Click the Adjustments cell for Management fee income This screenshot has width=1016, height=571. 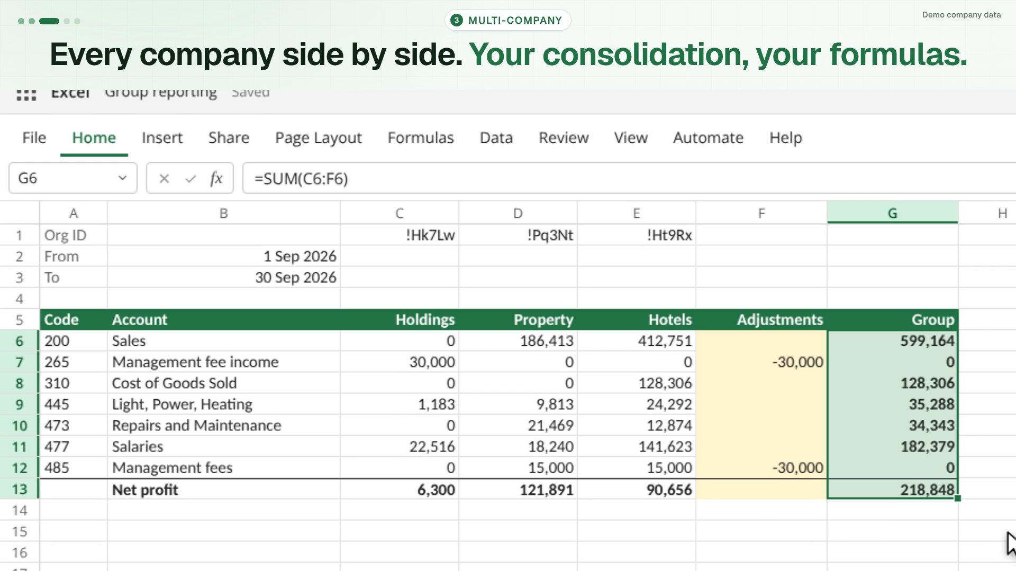(x=761, y=362)
